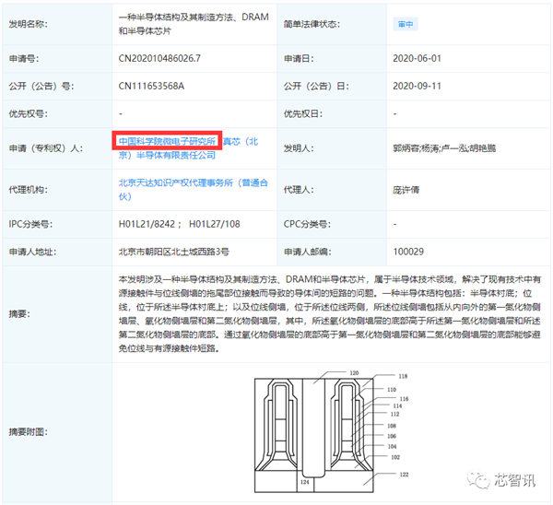This screenshot has height=505, width=553.
Task: Click the 摘要附图 field label
Action: [29, 431]
